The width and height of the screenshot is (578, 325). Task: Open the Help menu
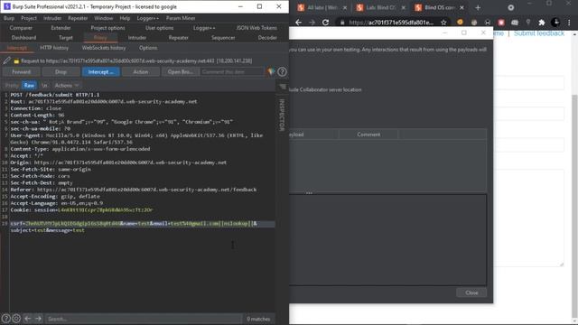point(125,18)
